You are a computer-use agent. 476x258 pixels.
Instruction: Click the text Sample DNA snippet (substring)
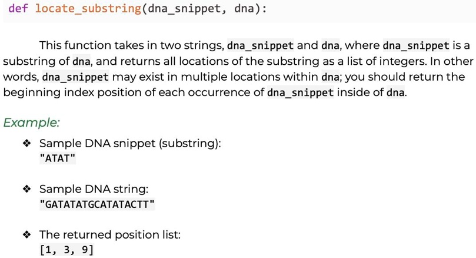click(x=130, y=144)
